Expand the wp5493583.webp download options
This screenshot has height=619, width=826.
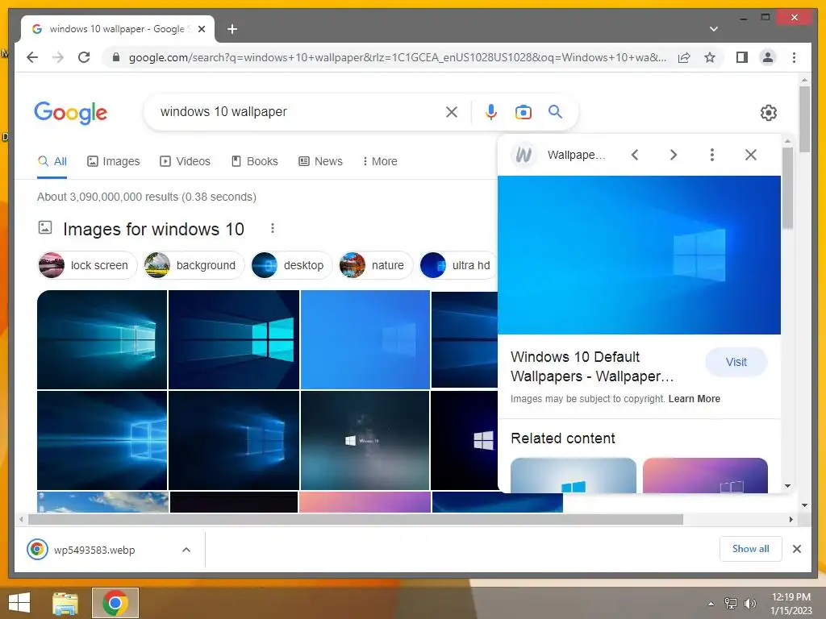point(186,550)
